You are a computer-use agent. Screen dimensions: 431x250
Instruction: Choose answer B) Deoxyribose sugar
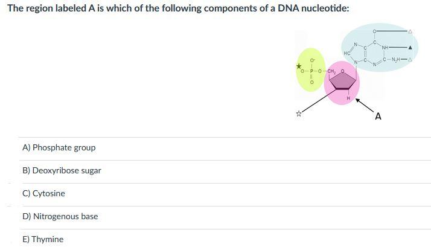[62, 170]
